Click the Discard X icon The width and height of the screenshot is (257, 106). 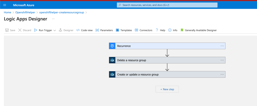click(x=20, y=30)
